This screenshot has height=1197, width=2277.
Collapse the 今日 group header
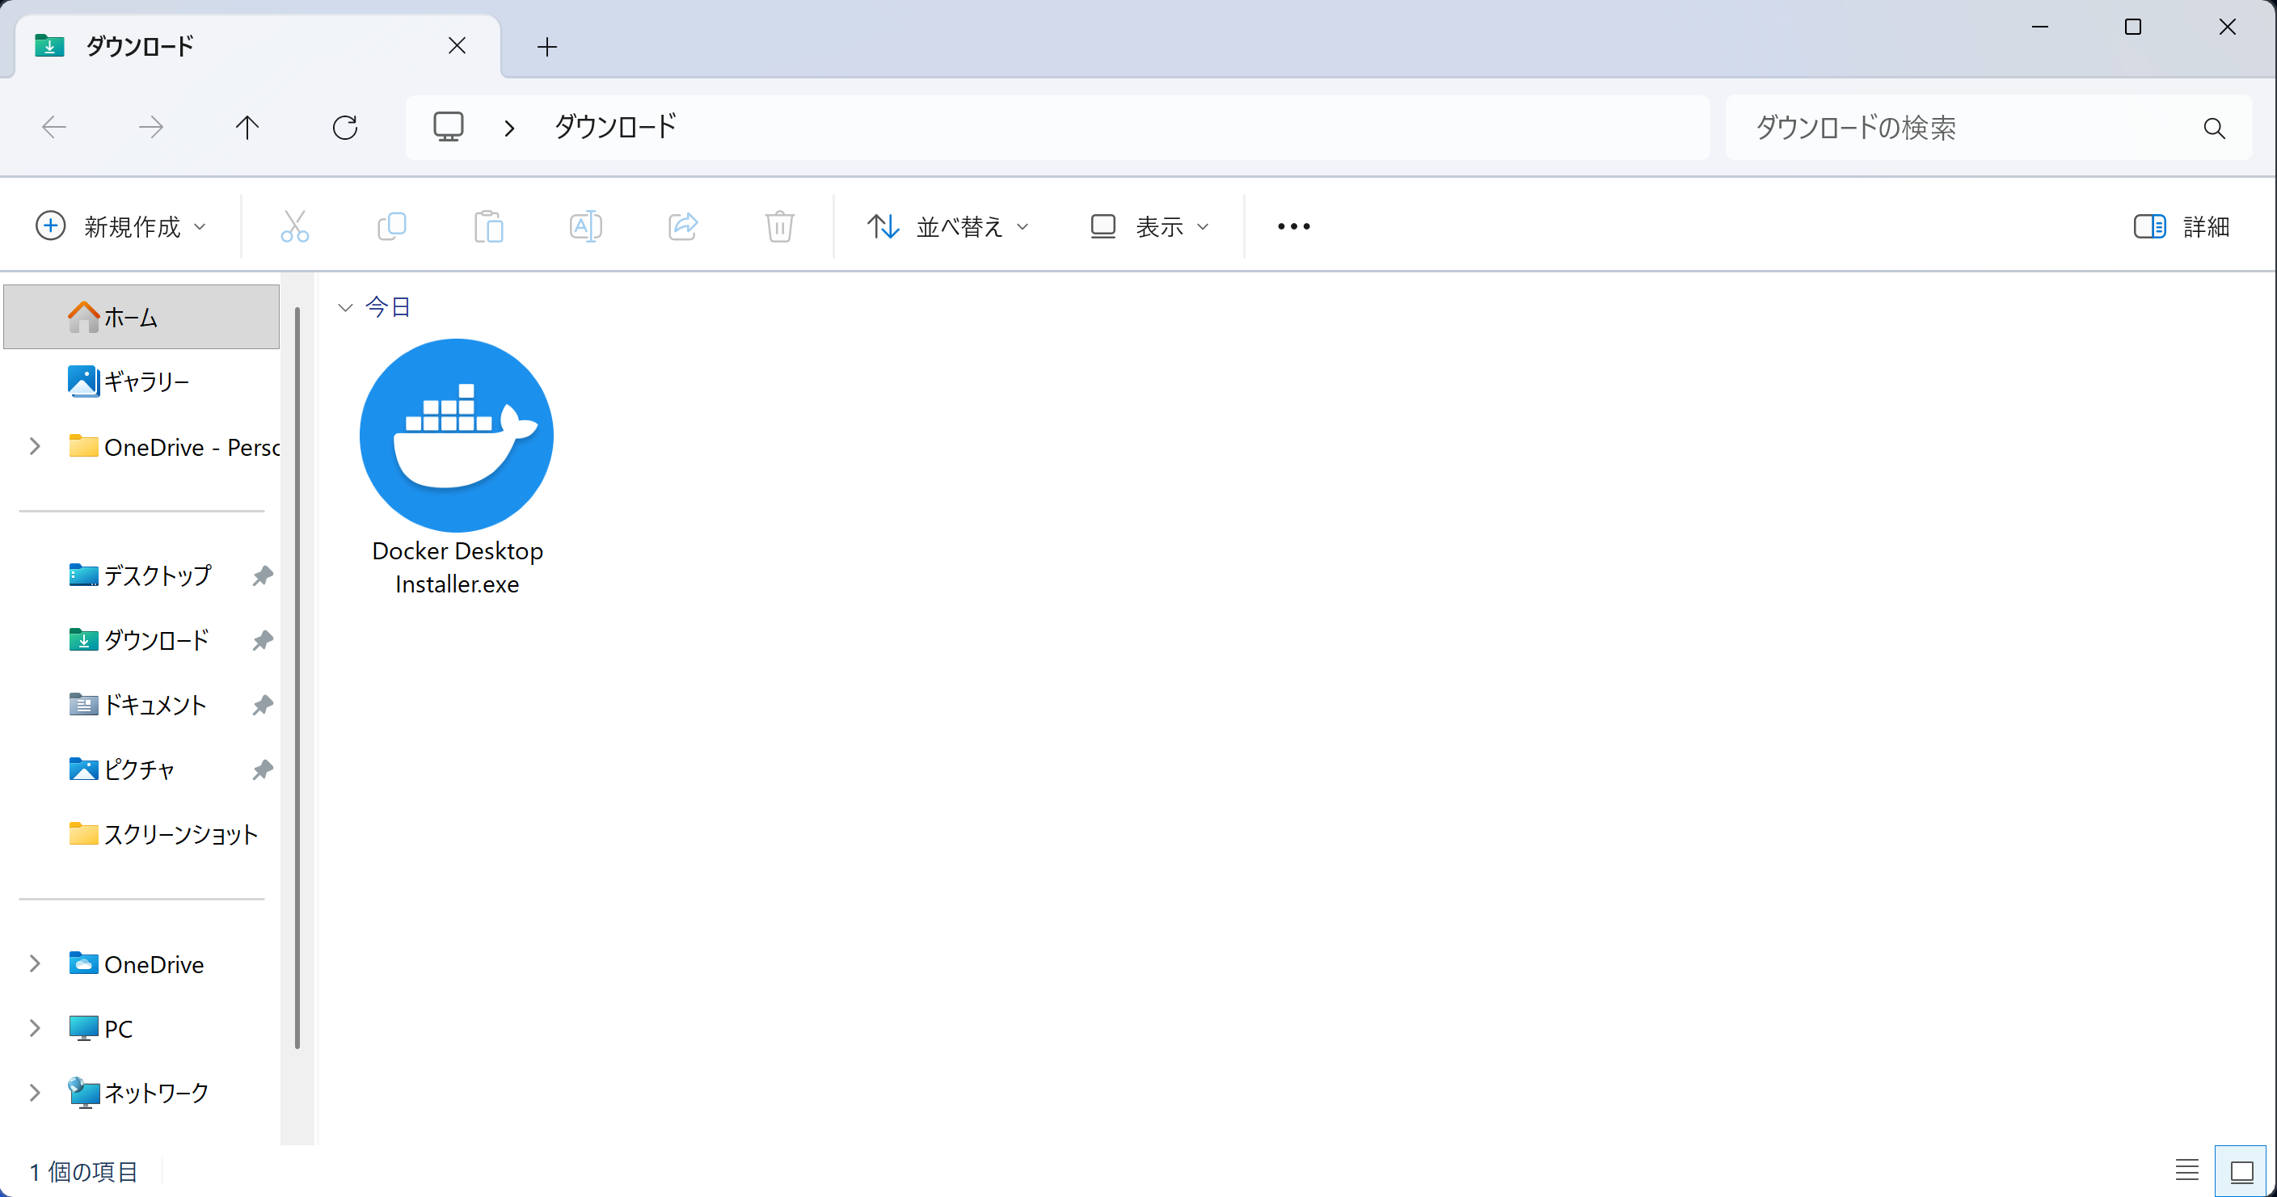tap(346, 307)
